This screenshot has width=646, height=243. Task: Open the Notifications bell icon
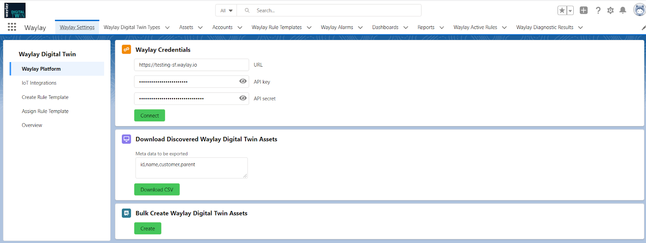coord(623,10)
